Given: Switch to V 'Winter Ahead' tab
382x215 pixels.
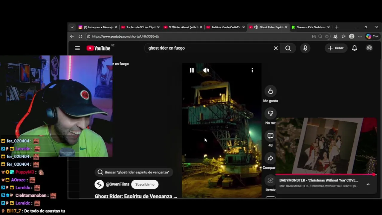Looking at the screenshot, I should pos(182,27).
